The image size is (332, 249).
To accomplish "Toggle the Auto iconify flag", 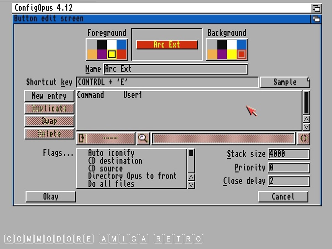I will pyautogui.click(x=111, y=153).
